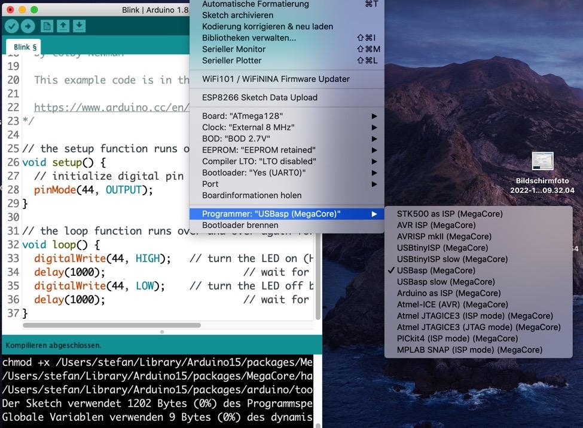Click line 33 digitalWrite(44, HIGH)

(x=102, y=258)
